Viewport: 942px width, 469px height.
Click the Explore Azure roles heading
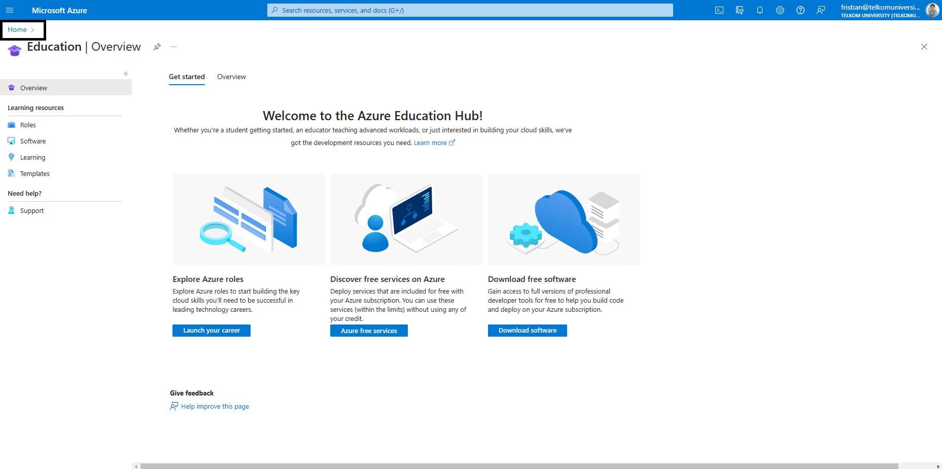click(x=208, y=279)
